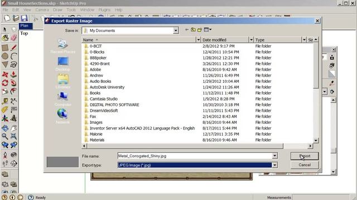This screenshot has width=357, height=200.
Task: Activate the Pan hand tool
Action: [x=13, y=128]
